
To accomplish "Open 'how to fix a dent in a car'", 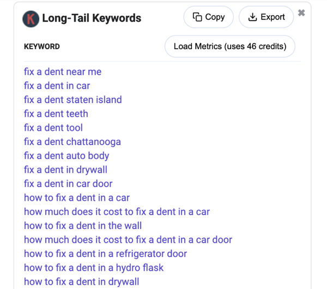I will (x=77, y=197).
